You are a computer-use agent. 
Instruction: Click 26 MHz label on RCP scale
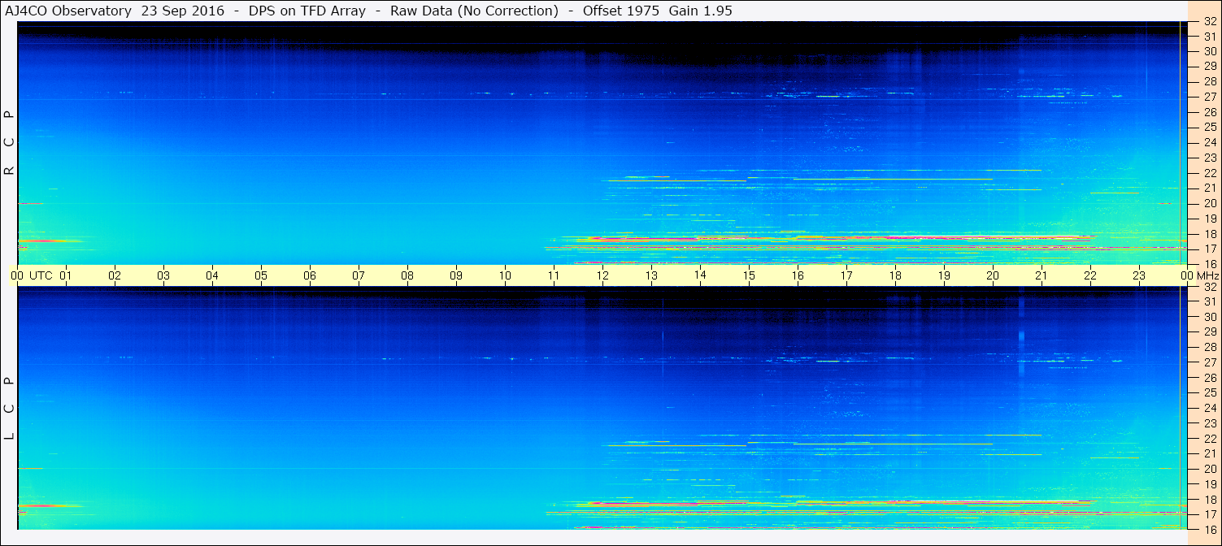click(x=1210, y=112)
